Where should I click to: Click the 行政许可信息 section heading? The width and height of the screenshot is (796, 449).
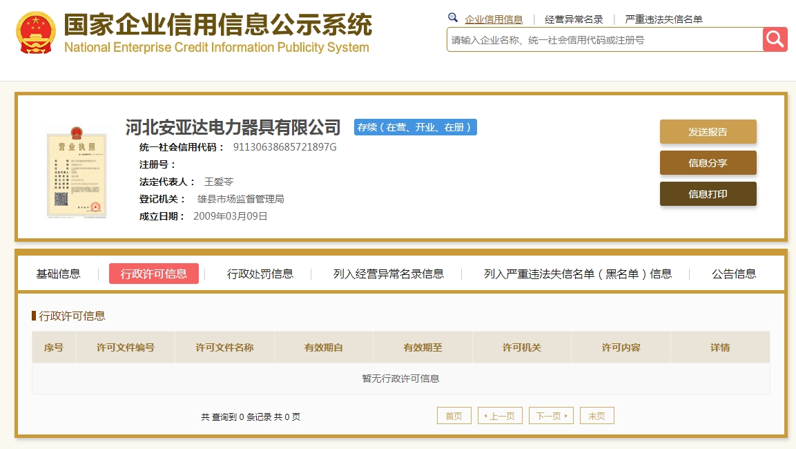(72, 316)
